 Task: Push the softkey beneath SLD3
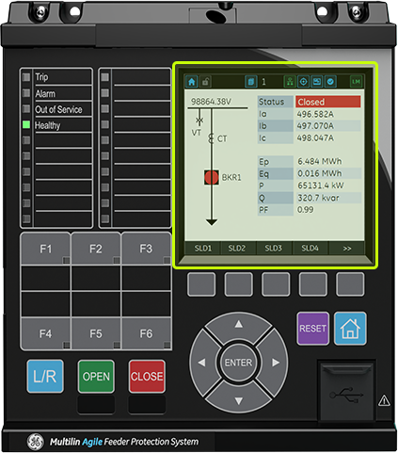point(276,284)
